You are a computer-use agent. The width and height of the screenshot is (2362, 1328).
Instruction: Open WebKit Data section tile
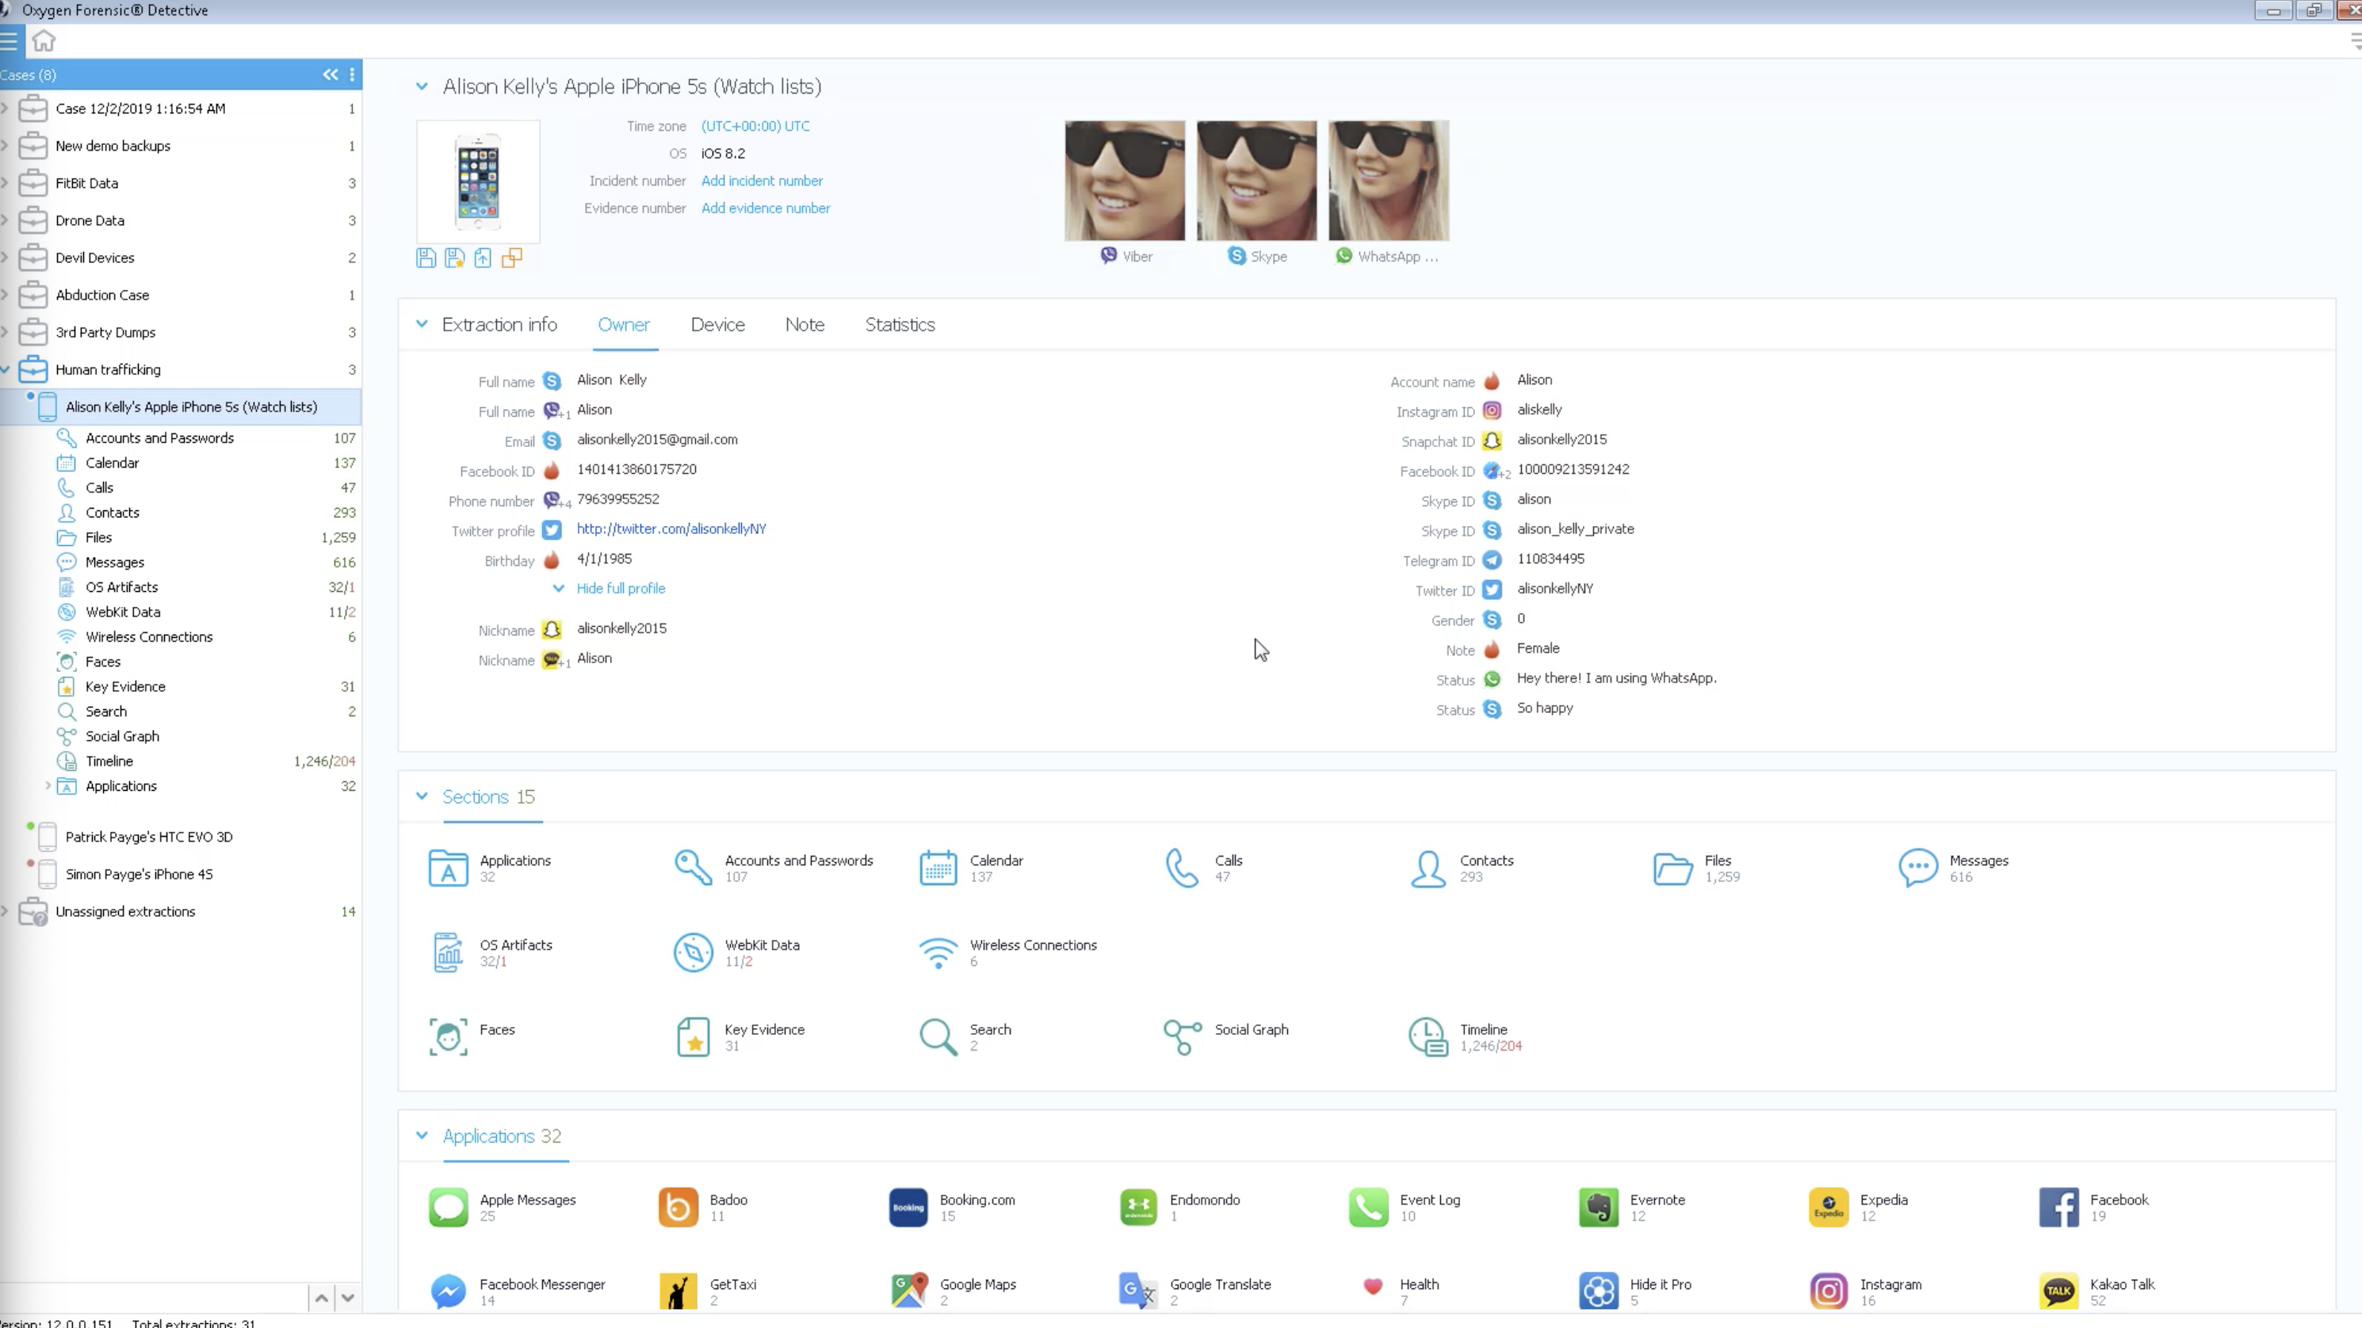(x=736, y=952)
